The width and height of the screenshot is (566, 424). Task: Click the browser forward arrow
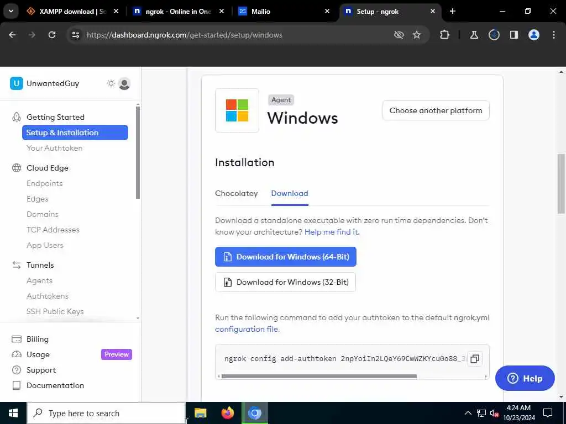coord(32,35)
